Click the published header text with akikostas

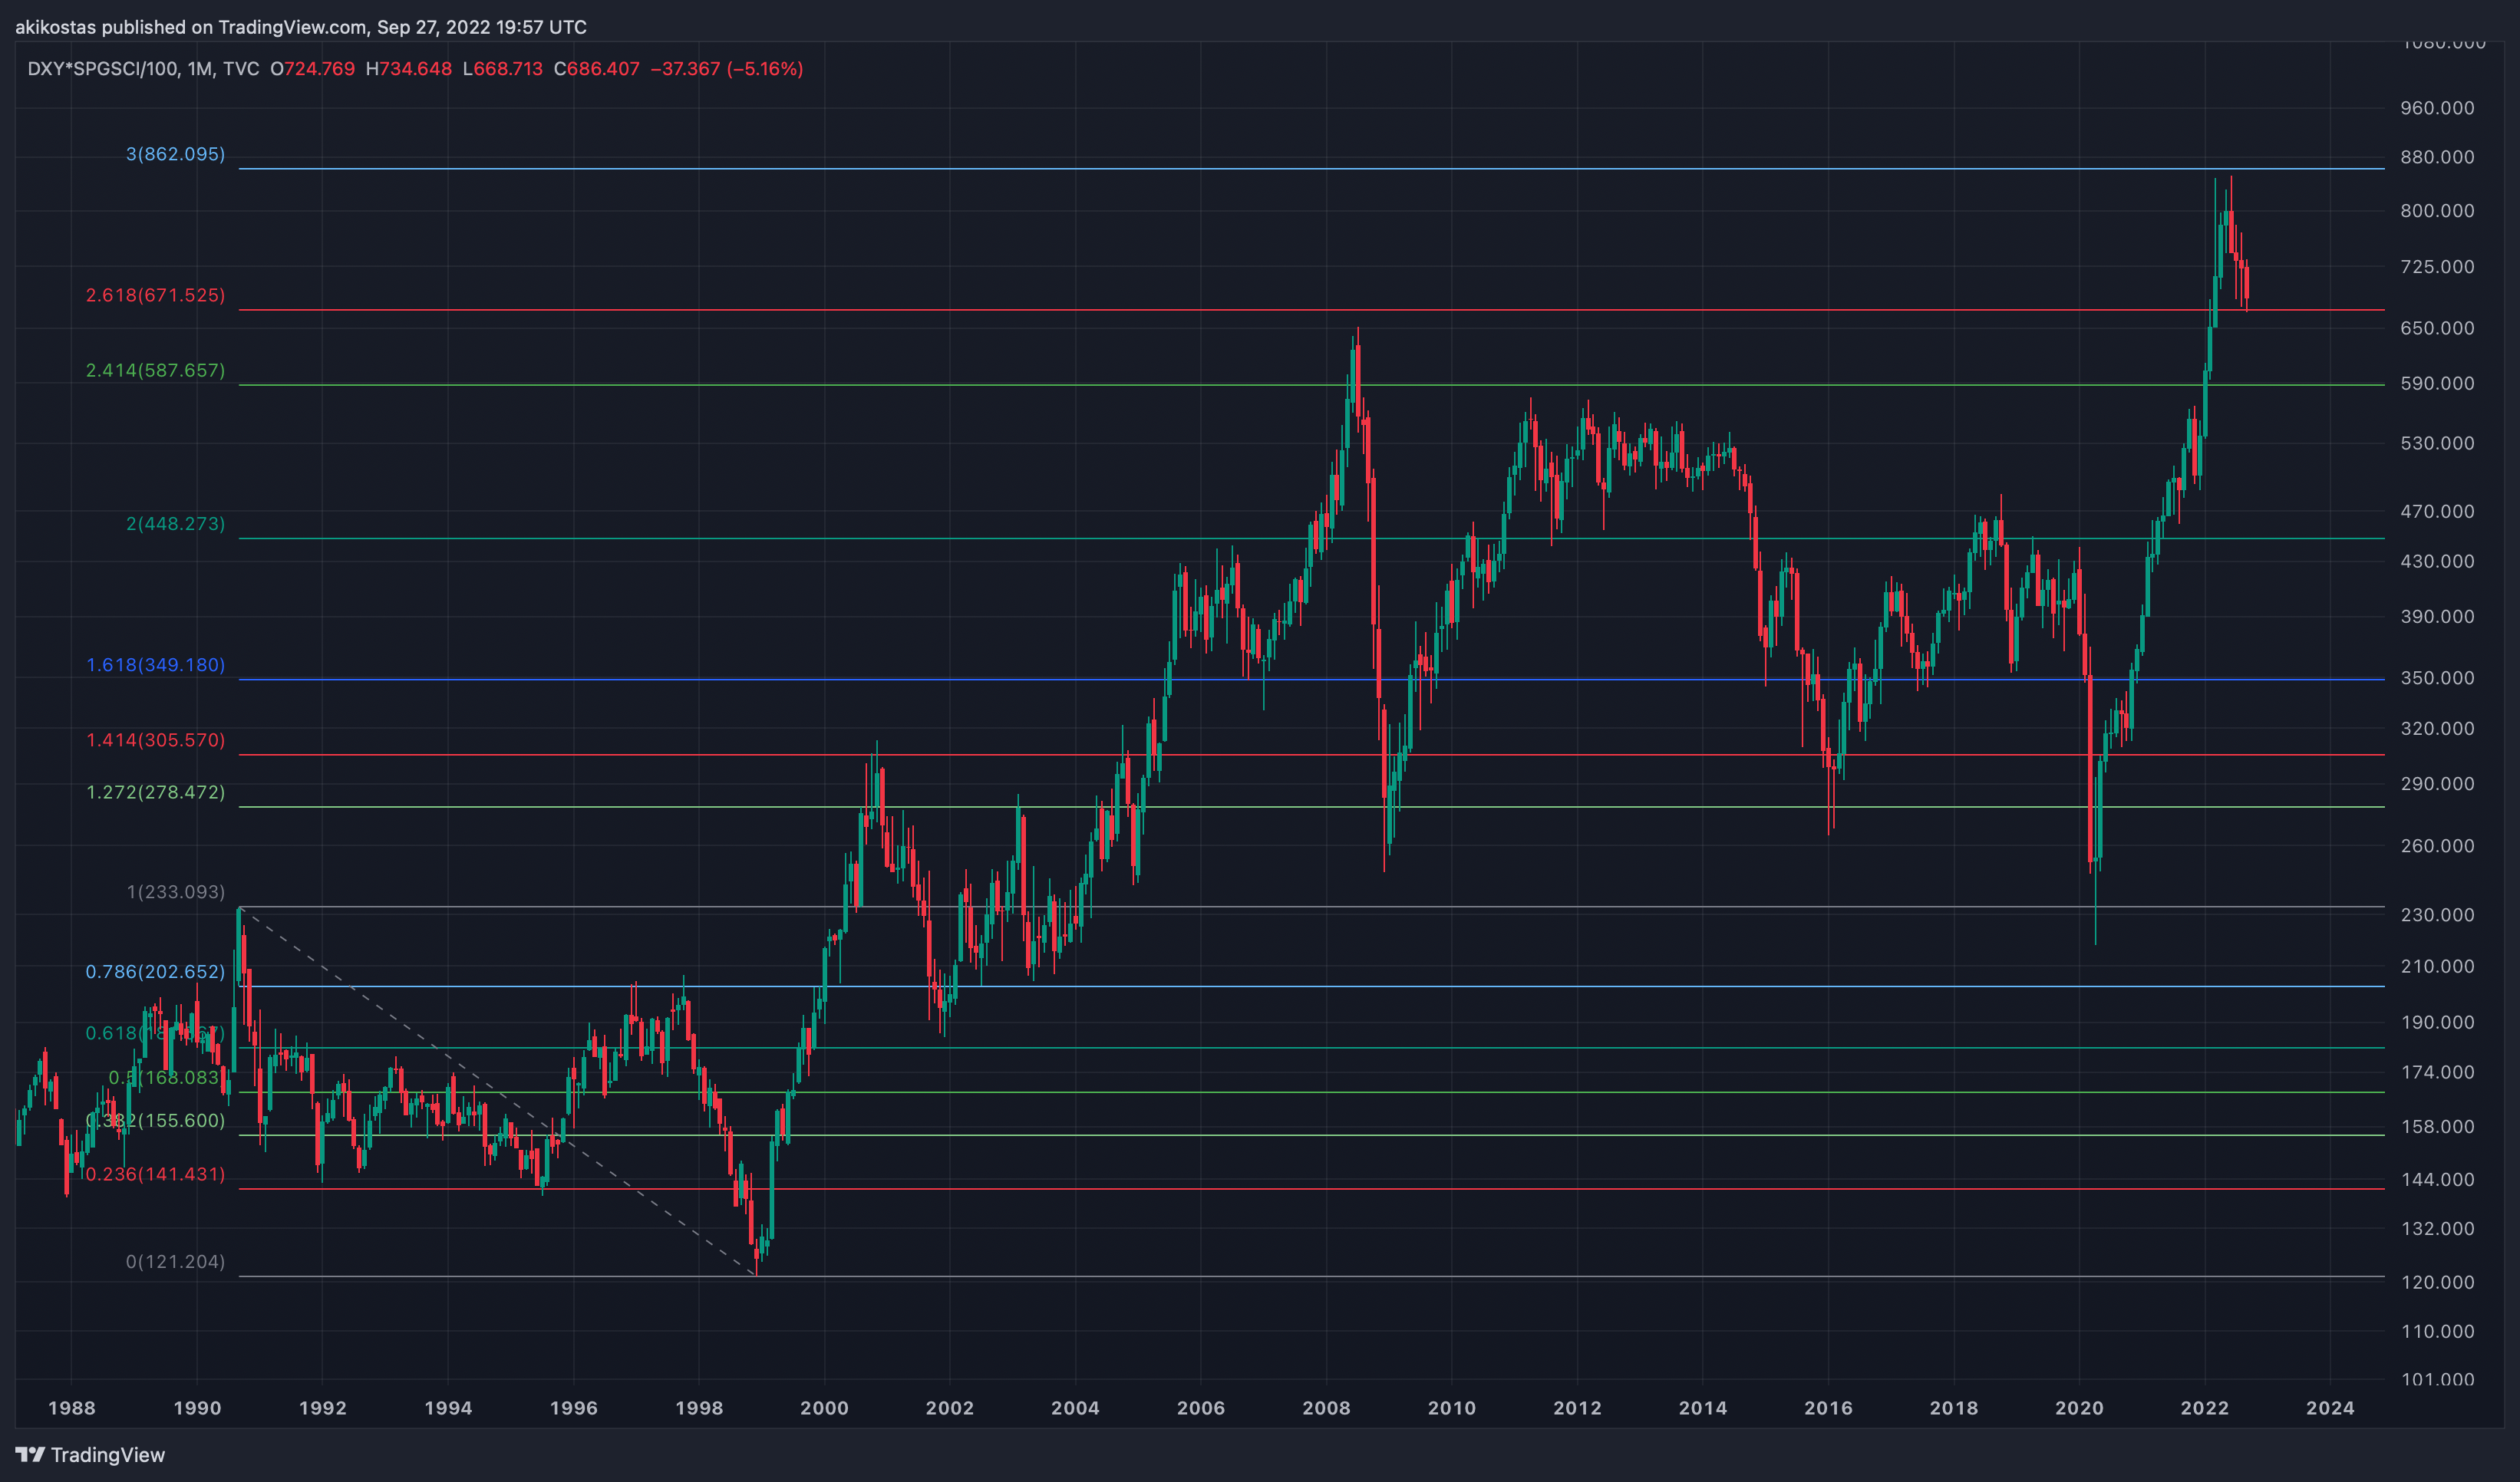[x=301, y=27]
